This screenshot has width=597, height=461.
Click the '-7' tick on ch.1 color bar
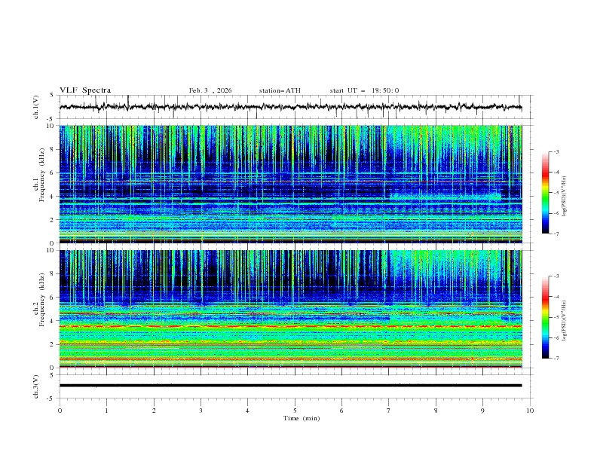[556, 234]
